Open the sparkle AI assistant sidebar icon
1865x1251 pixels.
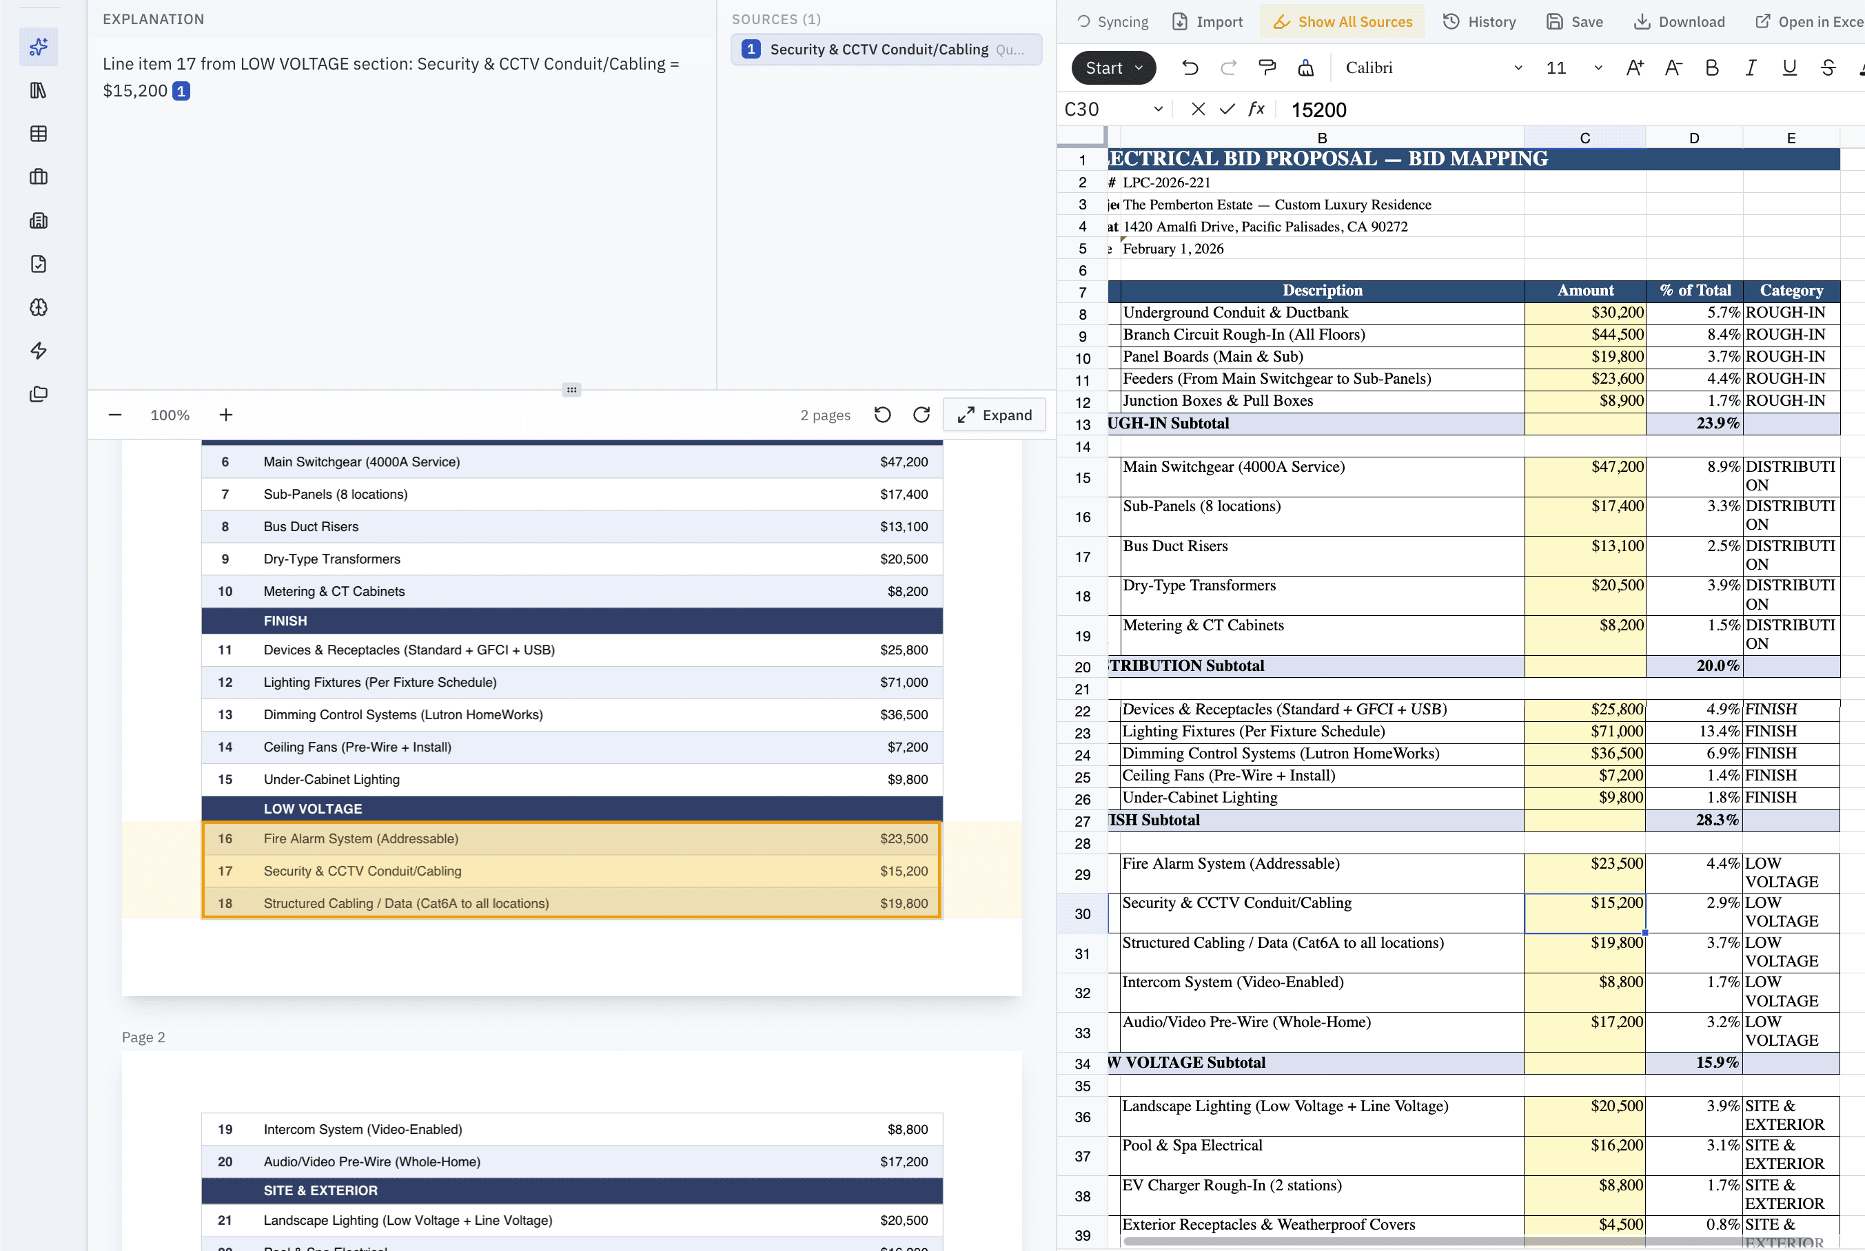point(39,48)
